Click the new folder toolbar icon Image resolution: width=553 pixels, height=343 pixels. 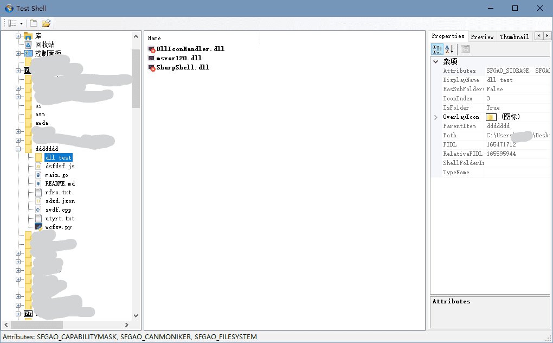[34, 23]
